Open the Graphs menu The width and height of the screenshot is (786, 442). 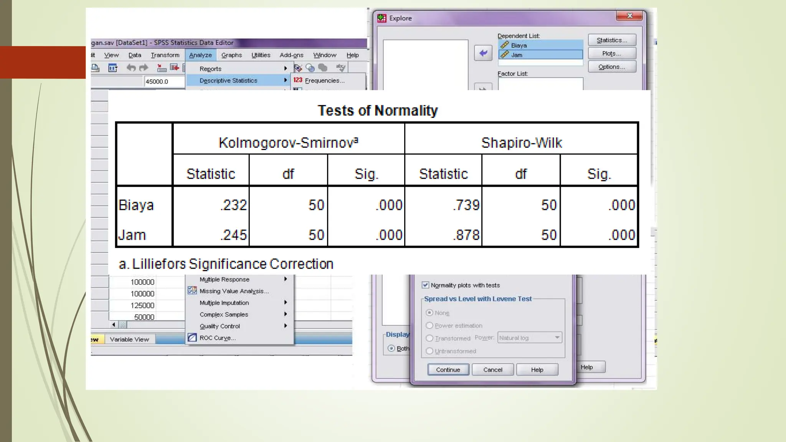[231, 55]
